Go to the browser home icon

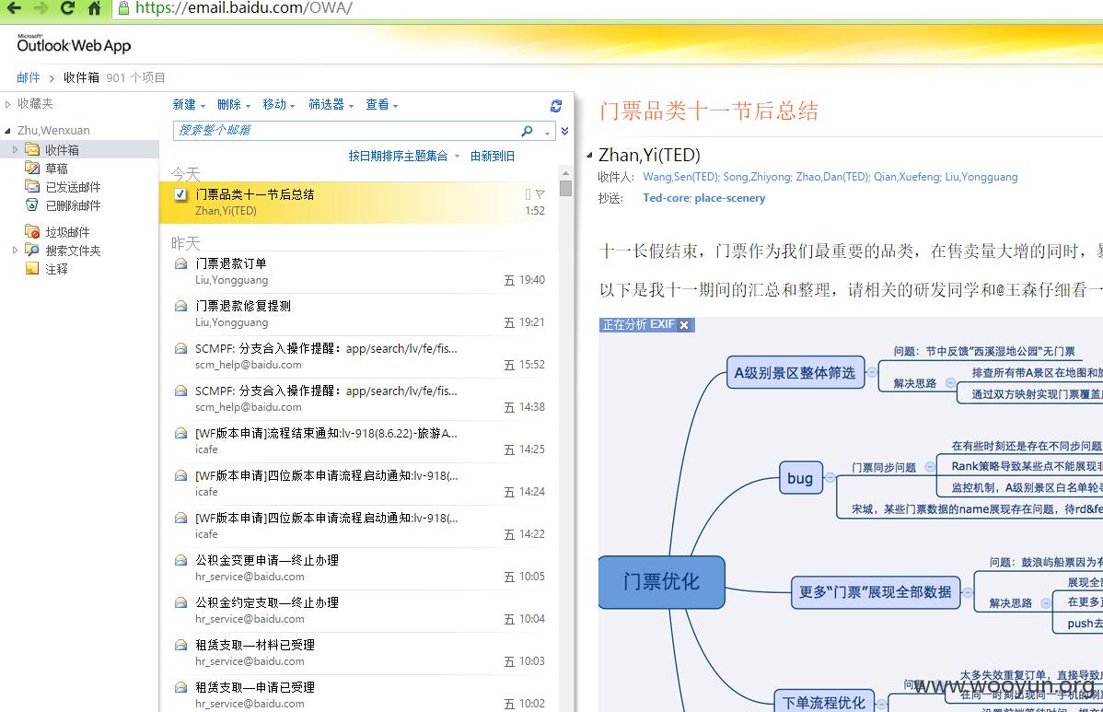[94, 7]
